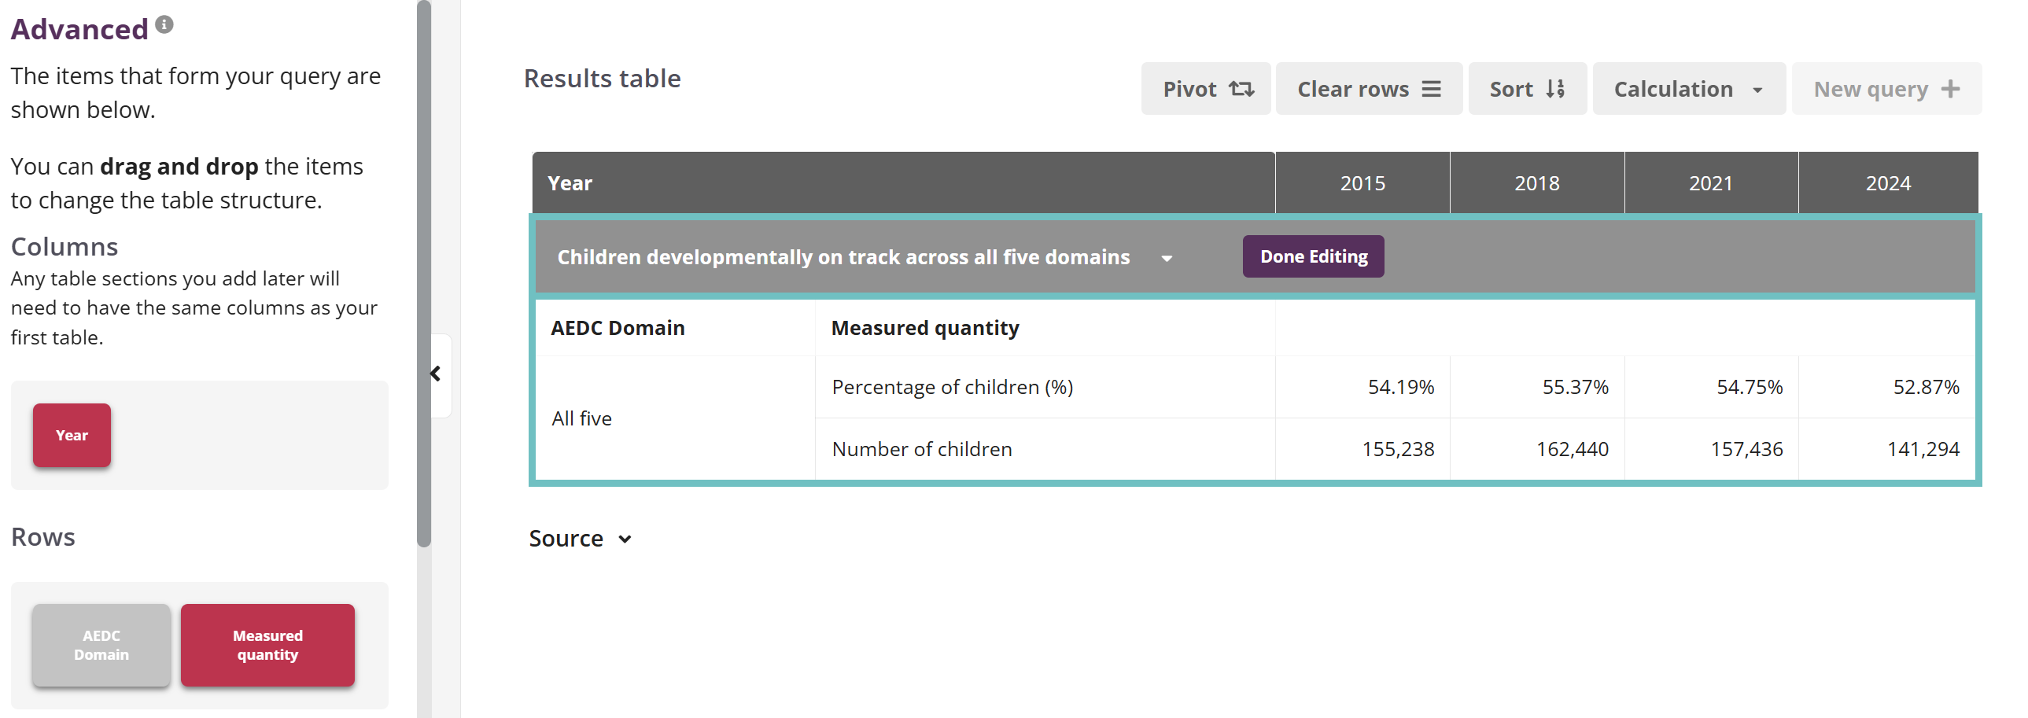Click the 2021 column header

click(x=1710, y=183)
